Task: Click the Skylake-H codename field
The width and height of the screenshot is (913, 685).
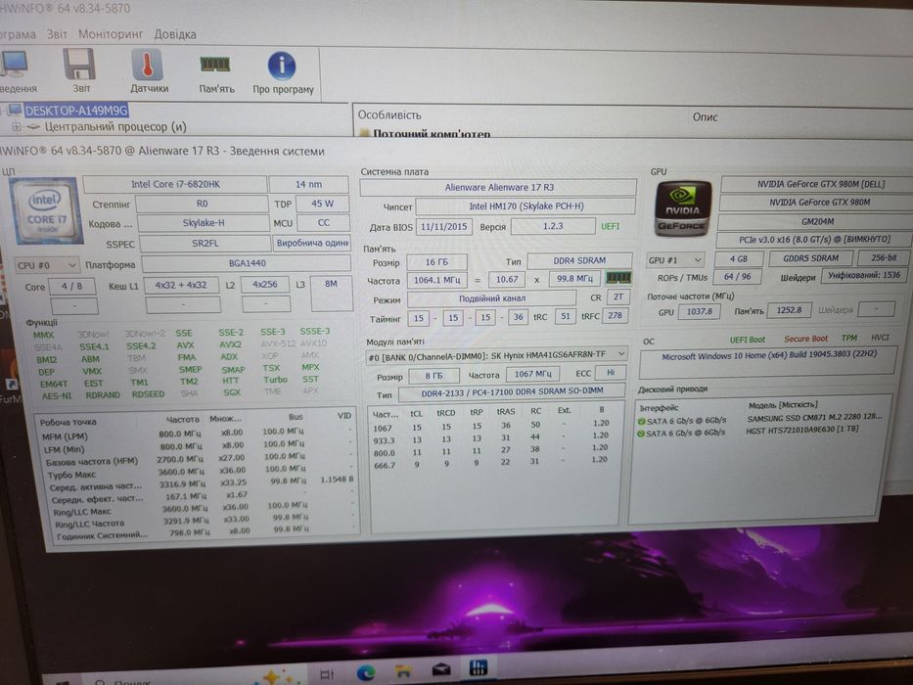Action: 204,223
